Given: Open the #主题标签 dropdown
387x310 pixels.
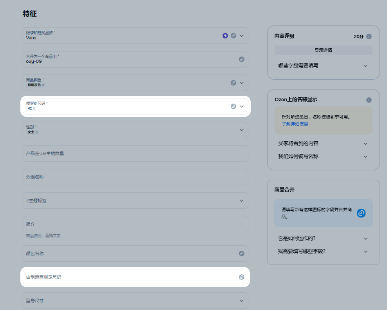Looking at the screenshot, I should click(242, 201).
